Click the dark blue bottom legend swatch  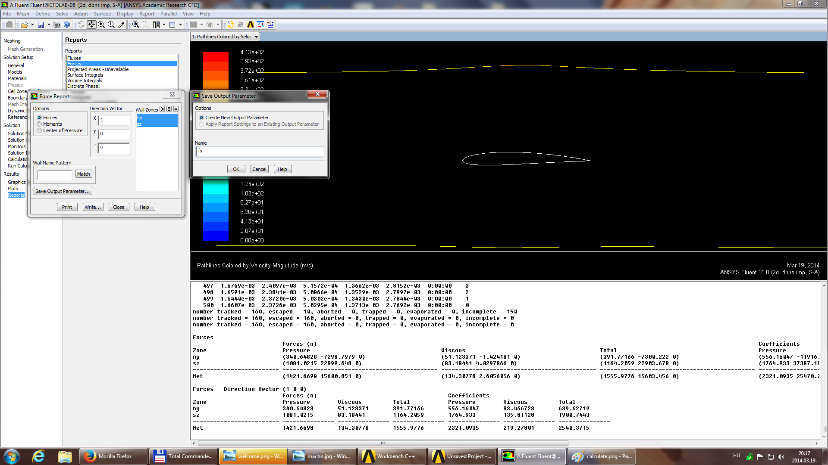(215, 236)
